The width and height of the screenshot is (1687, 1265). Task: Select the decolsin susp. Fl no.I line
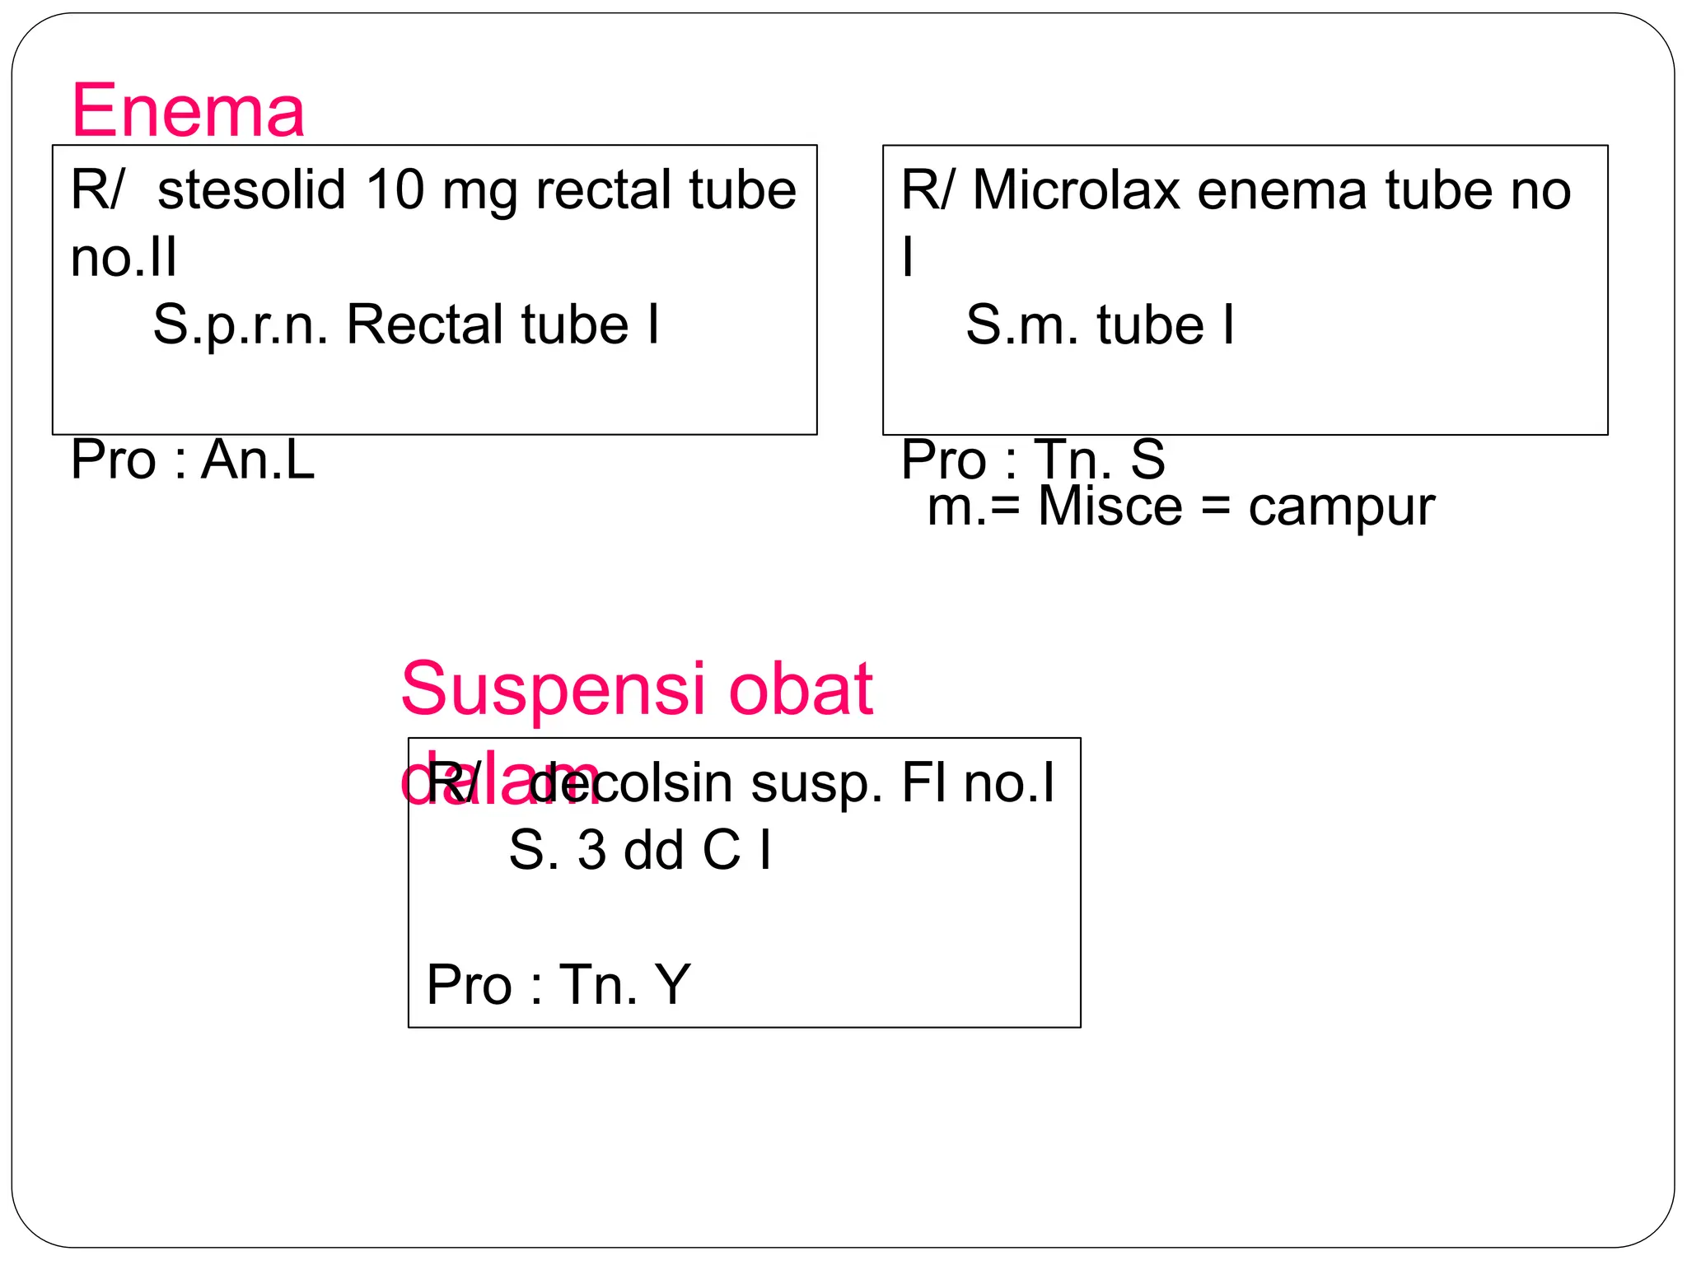pyautogui.click(x=741, y=782)
